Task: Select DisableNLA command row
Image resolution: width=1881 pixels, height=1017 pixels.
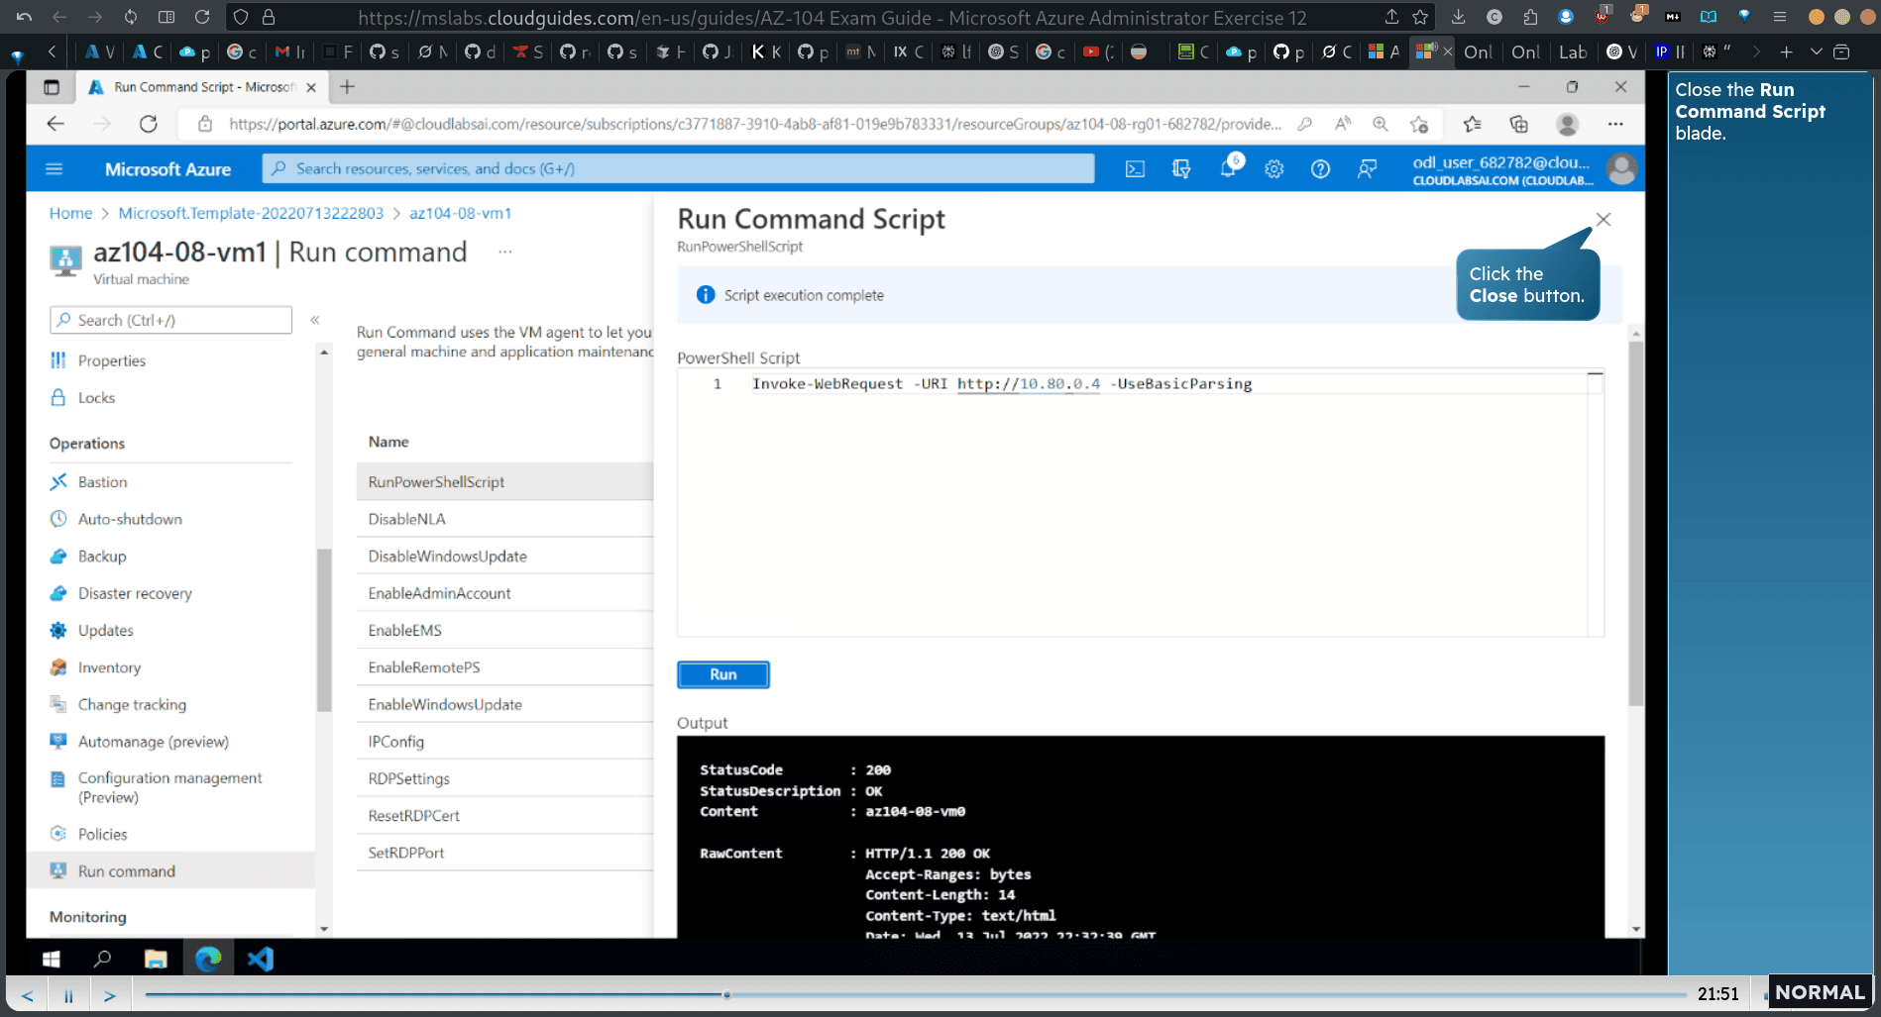Action: (x=504, y=519)
